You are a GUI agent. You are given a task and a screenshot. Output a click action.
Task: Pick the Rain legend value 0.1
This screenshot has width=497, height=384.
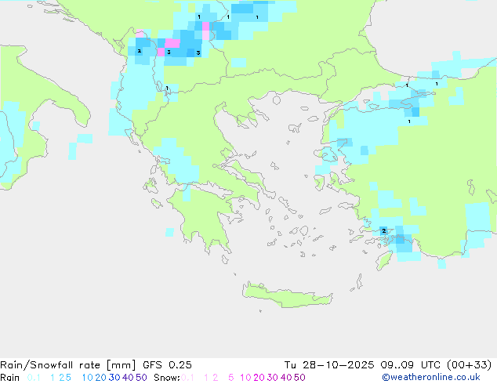click(x=34, y=378)
